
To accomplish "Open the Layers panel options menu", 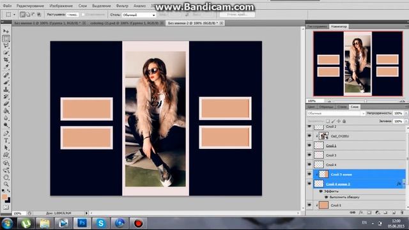I will 406,107.
